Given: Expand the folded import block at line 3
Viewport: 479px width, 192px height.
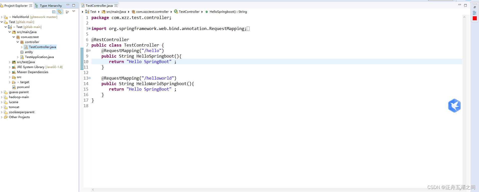Looking at the screenshot, I should pyautogui.click(x=90, y=29).
